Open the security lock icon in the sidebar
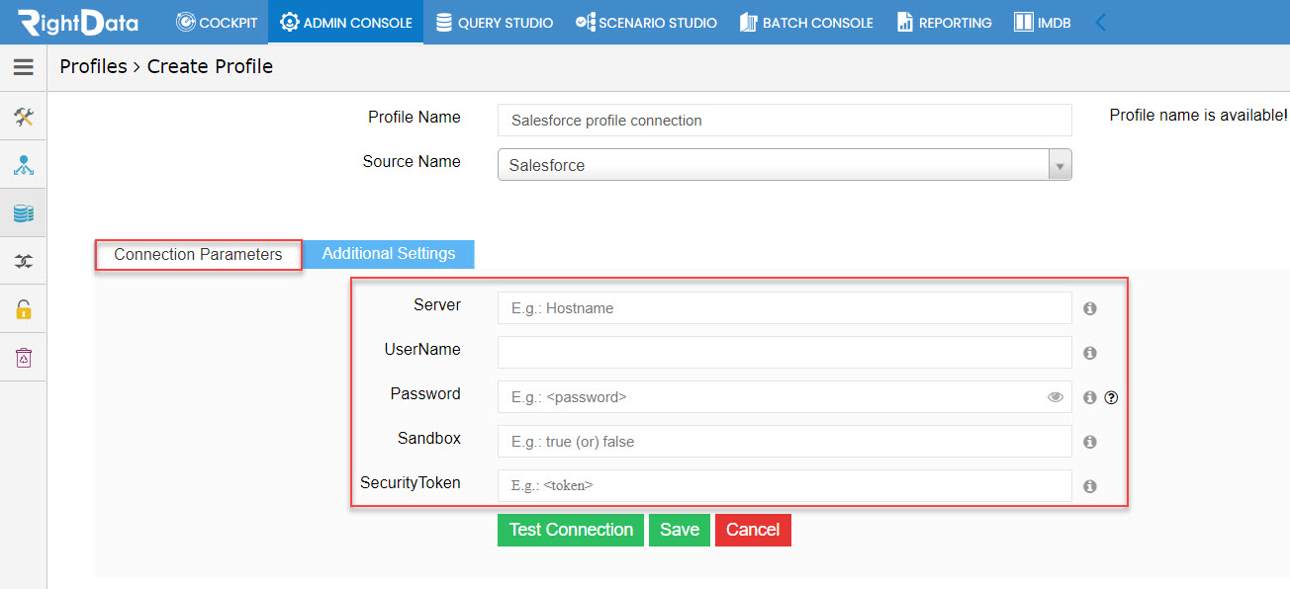This screenshot has height=589, width=1290. point(24,308)
